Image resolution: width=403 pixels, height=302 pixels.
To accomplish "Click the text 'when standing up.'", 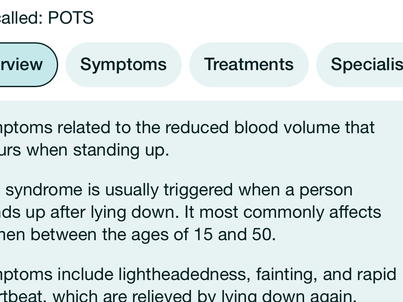I will [x=97, y=150].
